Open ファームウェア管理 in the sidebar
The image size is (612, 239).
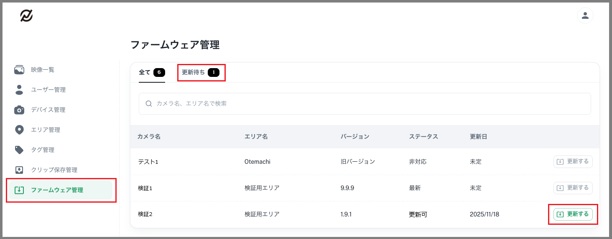(57, 190)
